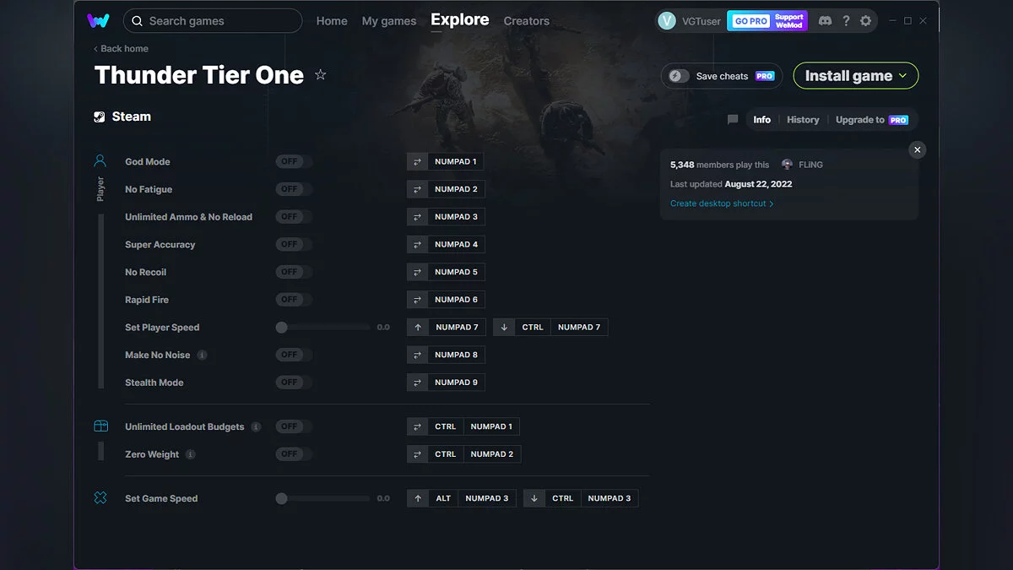Viewport: 1013px width, 570px height.
Task: Click the WeMod logo icon
Action: (98, 20)
